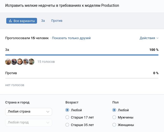The width and height of the screenshot is (164, 132).
Task: Click «Показать только друзей» link
Action: click(x=71, y=38)
